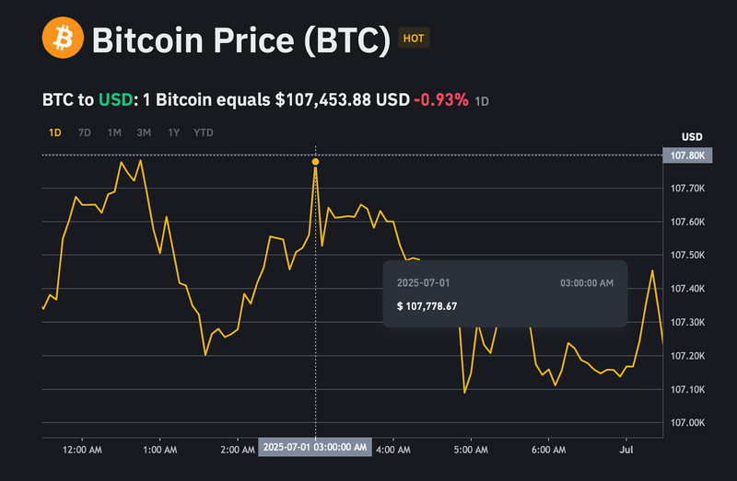Switch to the 7D time range

tap(85, 132)
